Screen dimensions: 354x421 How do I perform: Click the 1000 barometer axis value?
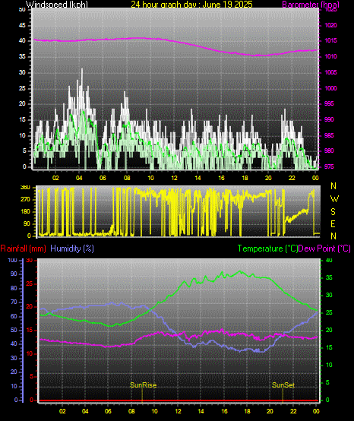330,88
